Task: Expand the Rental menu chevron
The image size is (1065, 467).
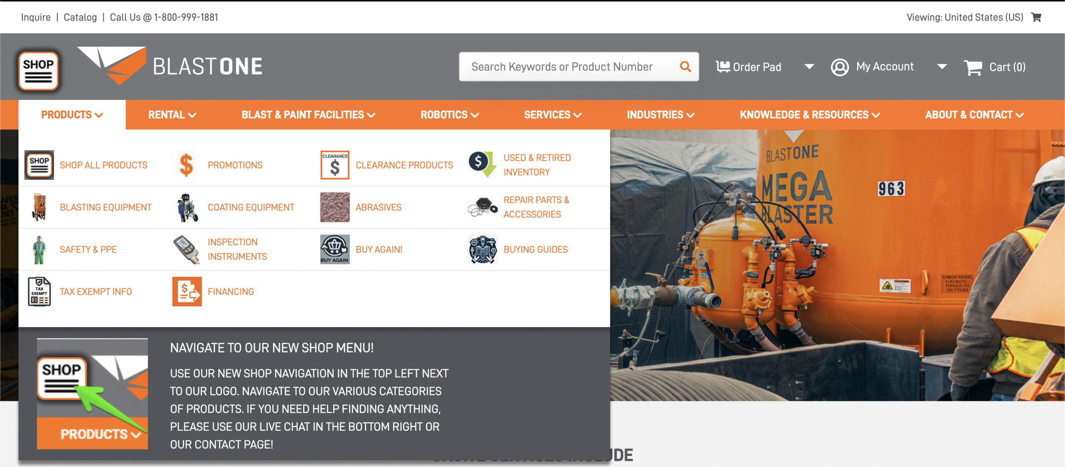Action: (x=192, y=115)
